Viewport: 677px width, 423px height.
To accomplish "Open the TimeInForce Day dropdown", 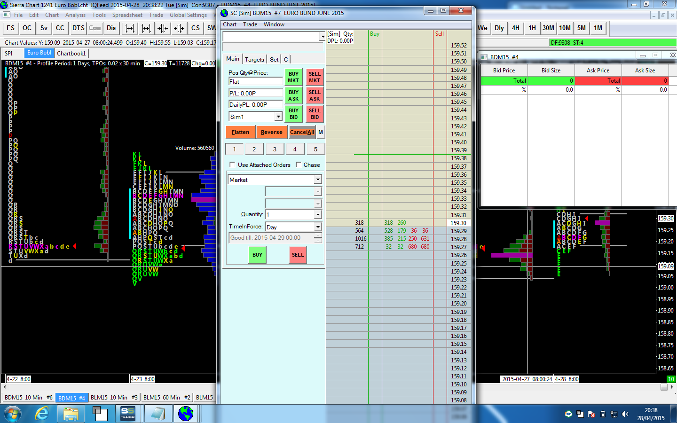I will coord(318,227).
